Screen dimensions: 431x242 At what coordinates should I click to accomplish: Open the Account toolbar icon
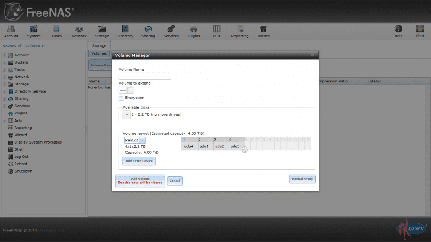point(11,31)
